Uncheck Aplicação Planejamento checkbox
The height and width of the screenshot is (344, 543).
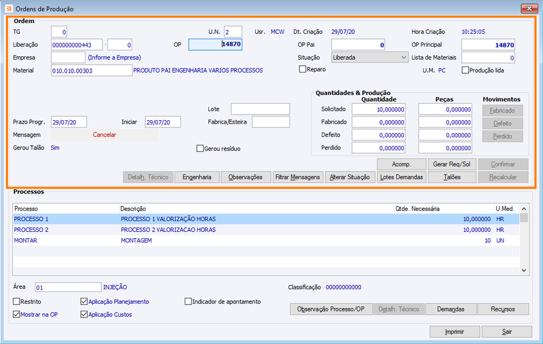coord(84,302)
